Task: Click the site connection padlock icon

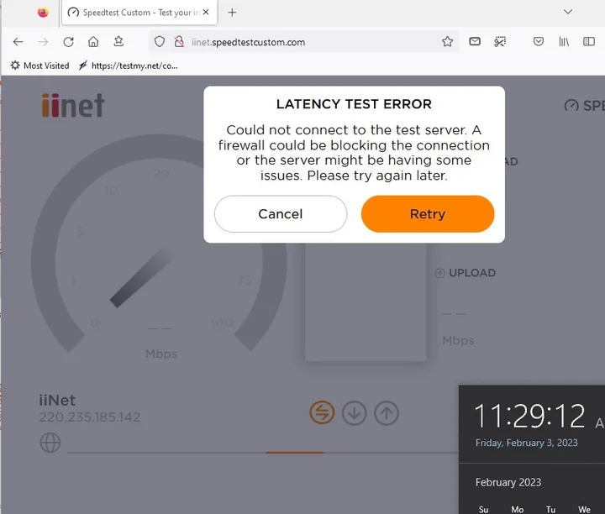Action: 178,42
